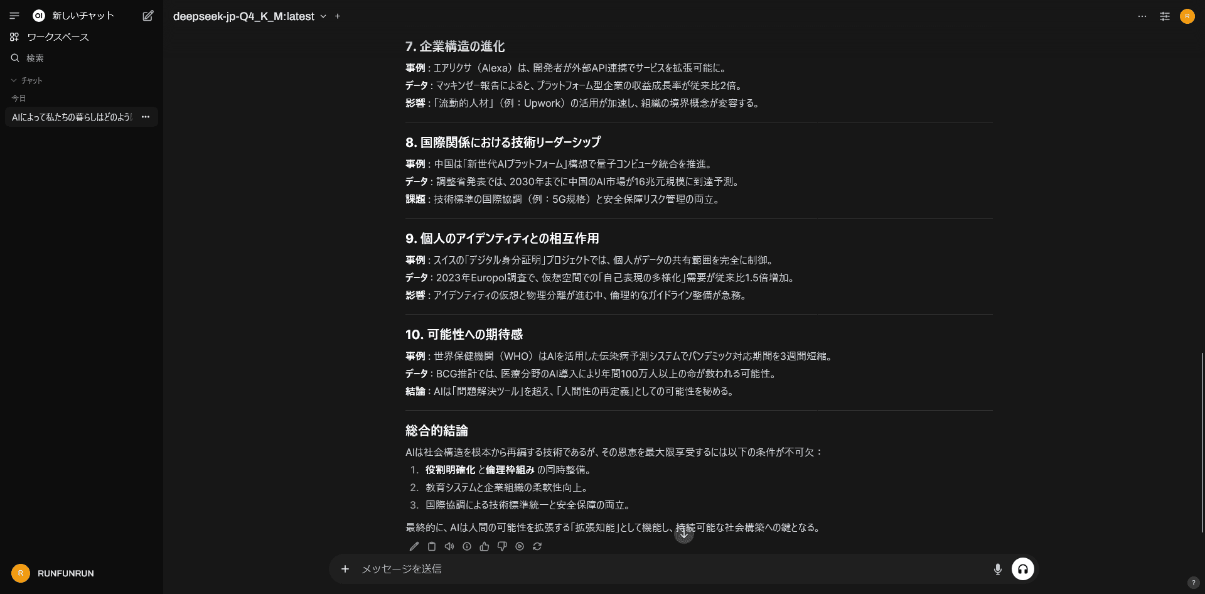Click the line mentioning BCG推計

pyautogui.click(x=592, y=374)
